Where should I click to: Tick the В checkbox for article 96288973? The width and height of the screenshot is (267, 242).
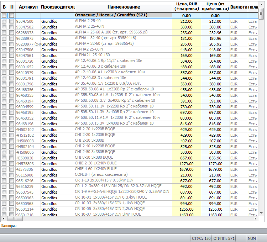point(4,33)
